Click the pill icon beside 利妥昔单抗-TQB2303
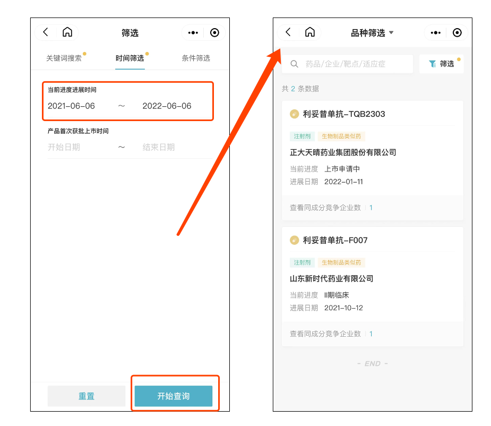 point(295,114)
